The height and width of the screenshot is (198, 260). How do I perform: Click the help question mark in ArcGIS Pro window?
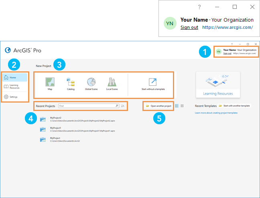[232, 44]
